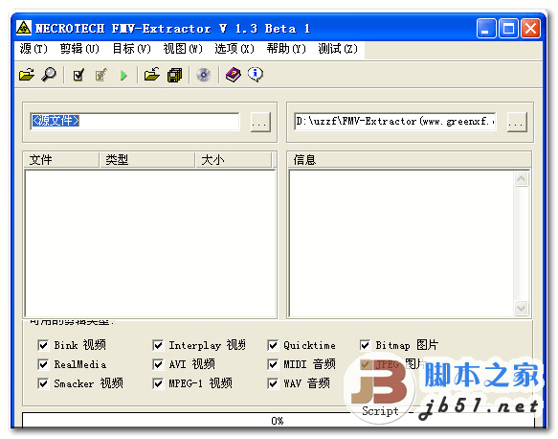Toggle the MPEG-1 视频 checkbox
558x439 pixels.
158,383
